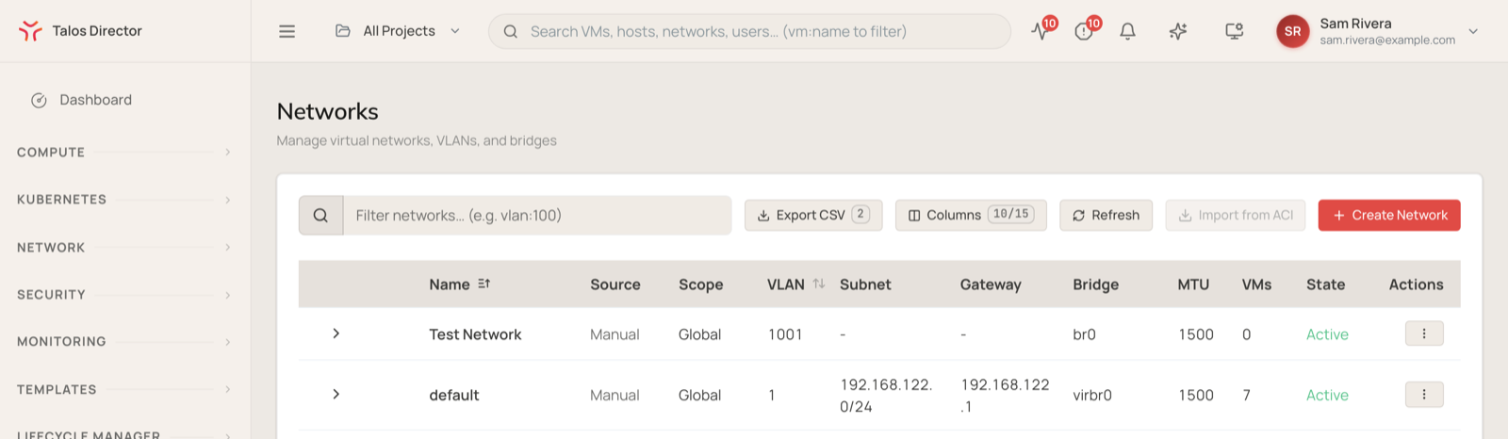Focus the Filter networks input
Image resolution: width=1508 pixels, height=439 pixels.
537,216
